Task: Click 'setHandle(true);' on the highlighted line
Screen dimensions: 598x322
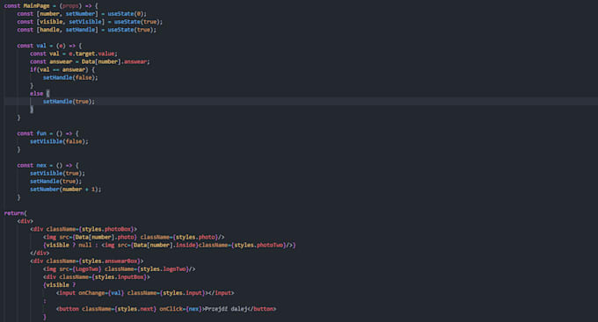Action: pyautogui.click(x=69, y=102)
